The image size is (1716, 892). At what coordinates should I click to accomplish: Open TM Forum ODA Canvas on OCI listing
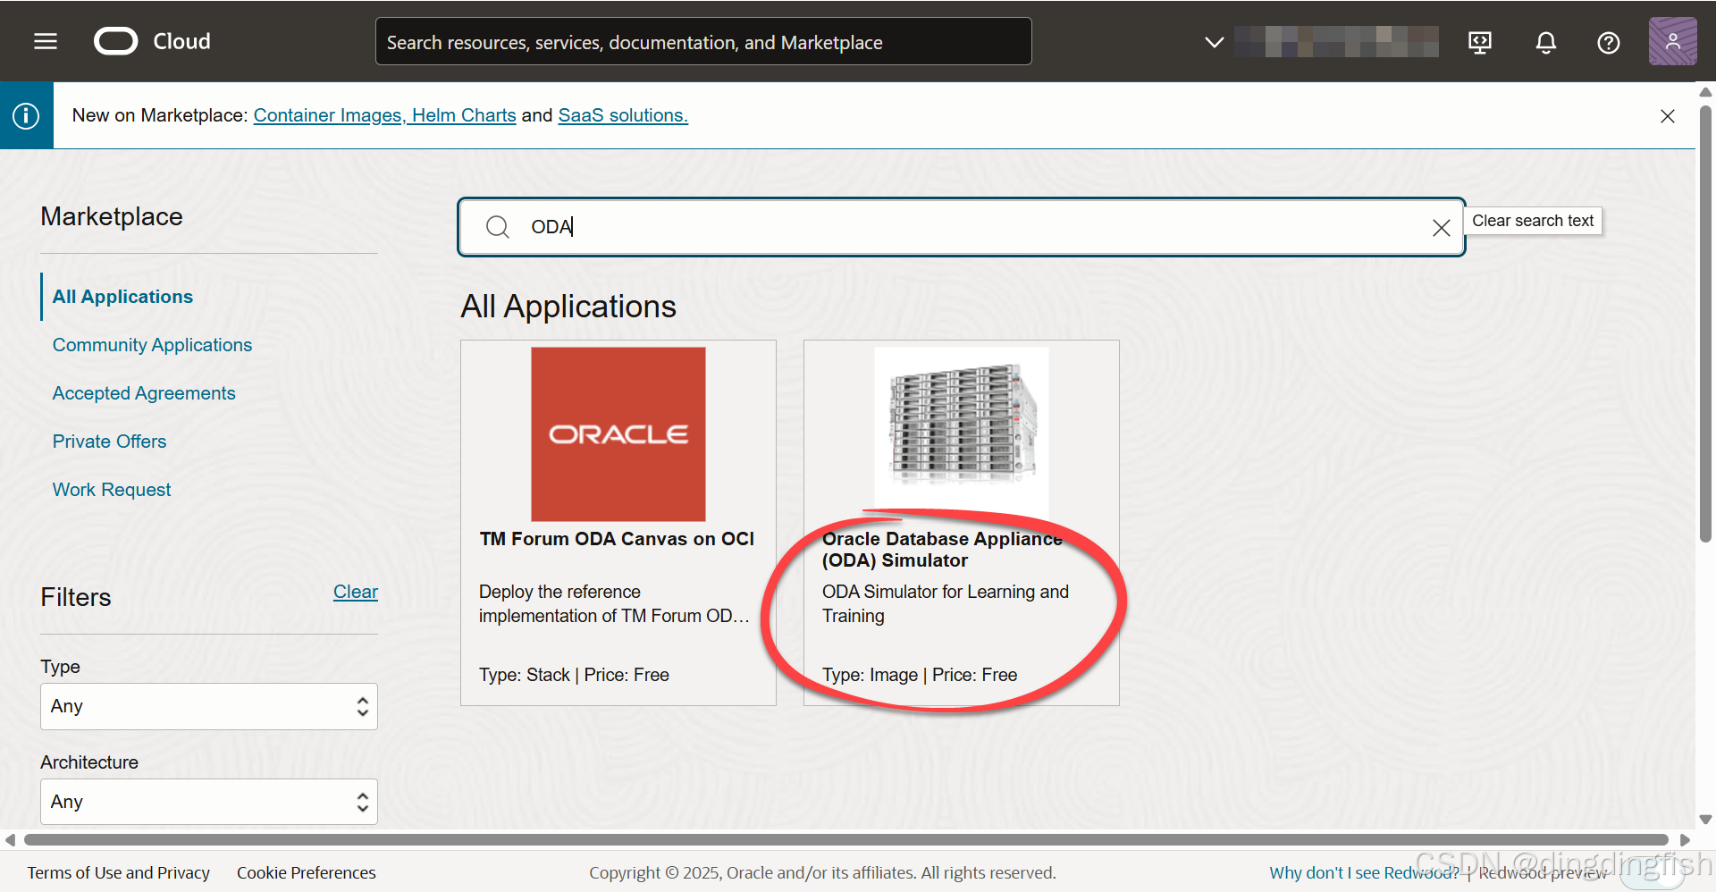(x=617, y=539)
